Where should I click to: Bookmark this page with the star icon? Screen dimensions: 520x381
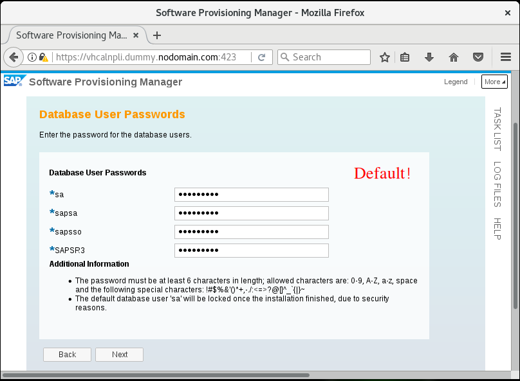(x=385, y=57)
